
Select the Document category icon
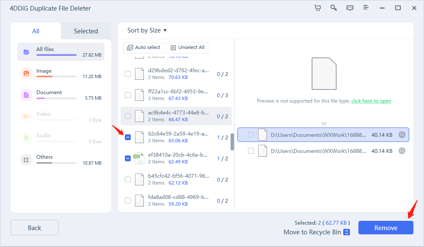pos(26,95)
